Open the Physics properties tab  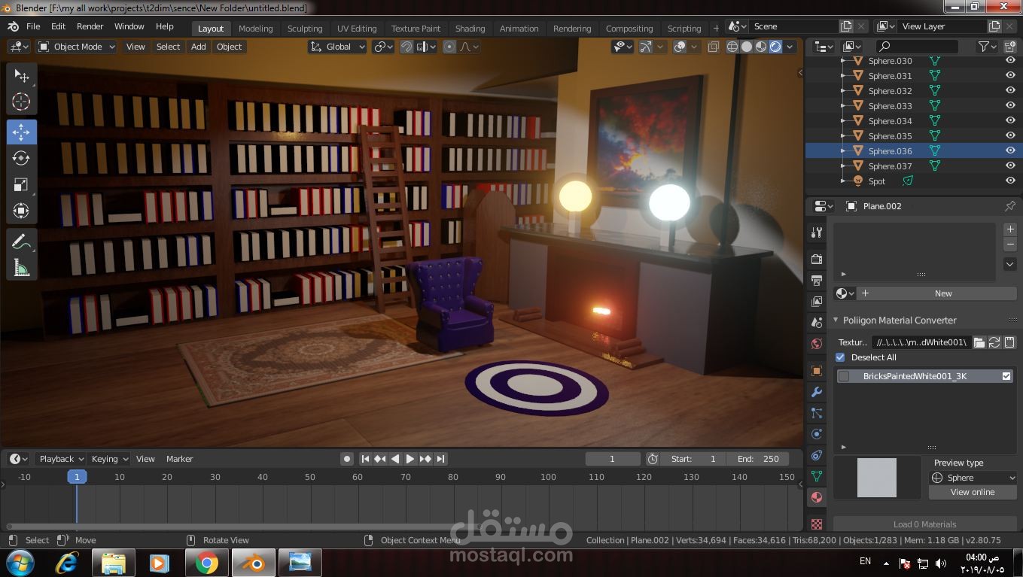(817, 434)
